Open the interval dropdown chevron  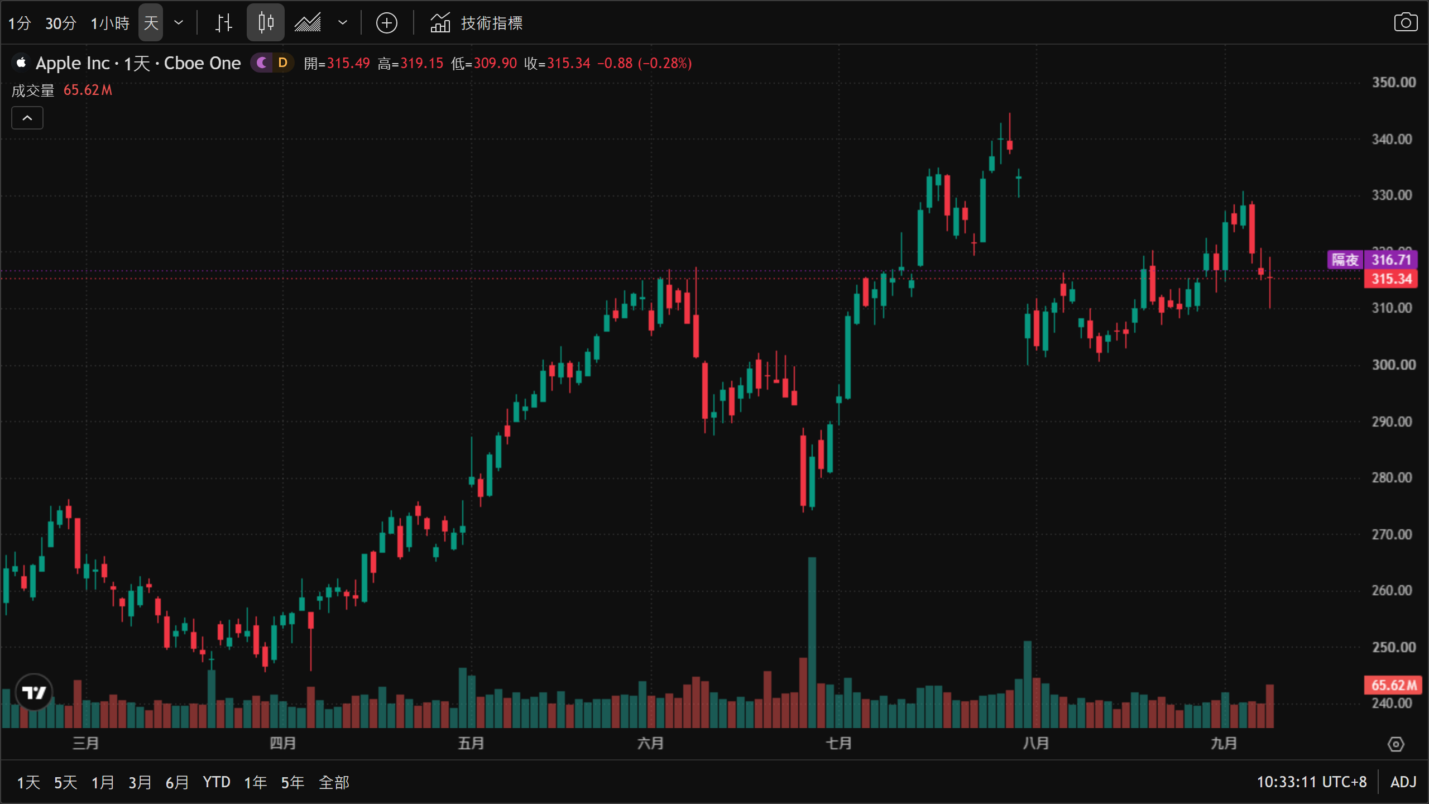click(179, 23)
